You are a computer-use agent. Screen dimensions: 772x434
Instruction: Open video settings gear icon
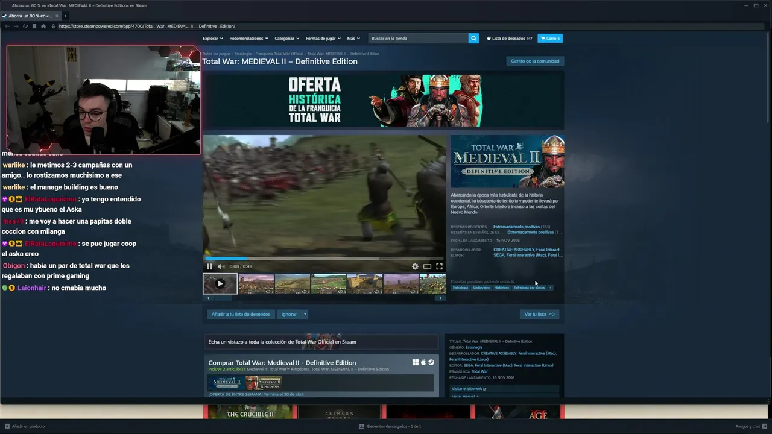(415, 266)
